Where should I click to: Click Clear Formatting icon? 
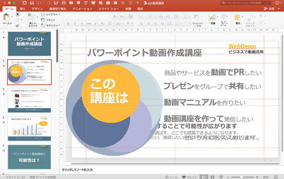click(x=130, y=17)
